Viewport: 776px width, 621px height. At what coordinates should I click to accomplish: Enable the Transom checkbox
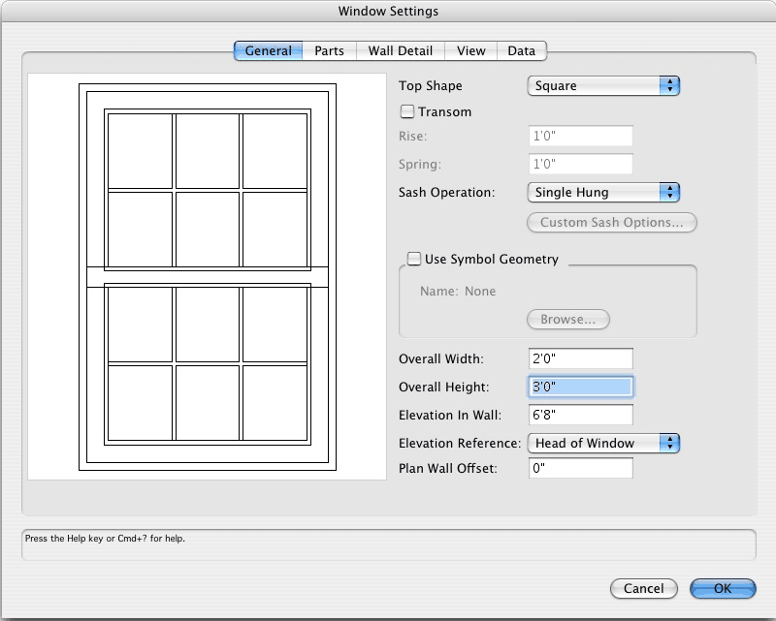coord(407,111)
